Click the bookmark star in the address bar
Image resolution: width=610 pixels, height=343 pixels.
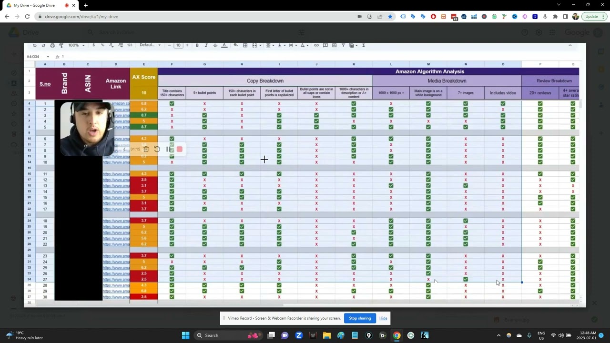(x=390, y=17)
